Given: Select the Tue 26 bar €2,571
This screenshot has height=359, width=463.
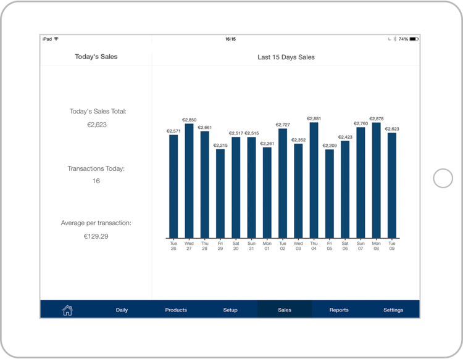Looking at the screenshot, I should click(x=173, y=186).
